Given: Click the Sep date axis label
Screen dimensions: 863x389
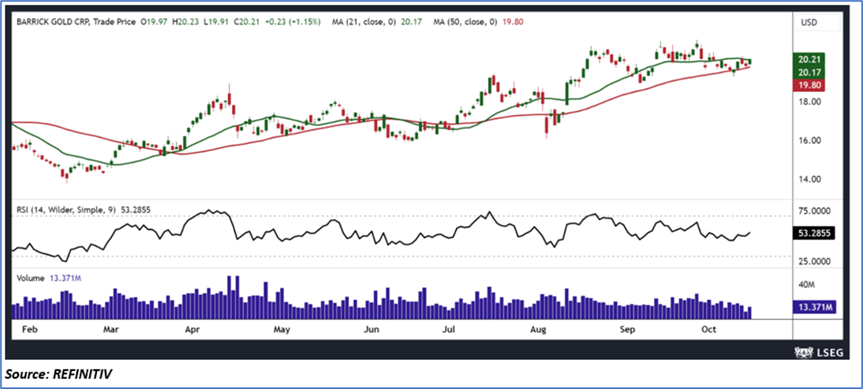Looking at the screenshot, I should pos(628,329).
